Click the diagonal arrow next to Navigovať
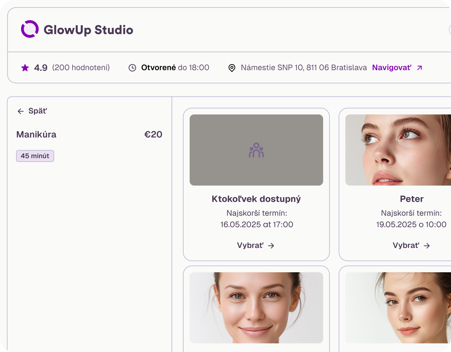This screenshot has height=352, width=451. click(x=419, y=68)
